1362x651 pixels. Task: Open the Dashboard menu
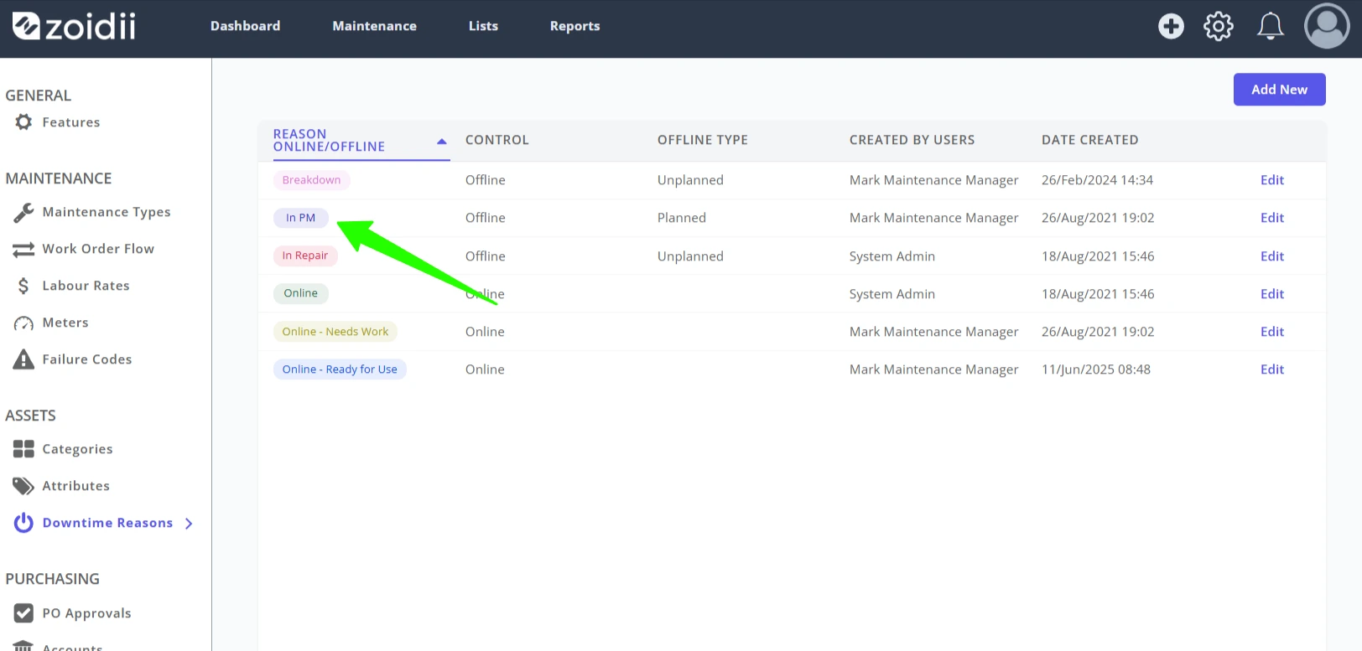tap(246, 26)
